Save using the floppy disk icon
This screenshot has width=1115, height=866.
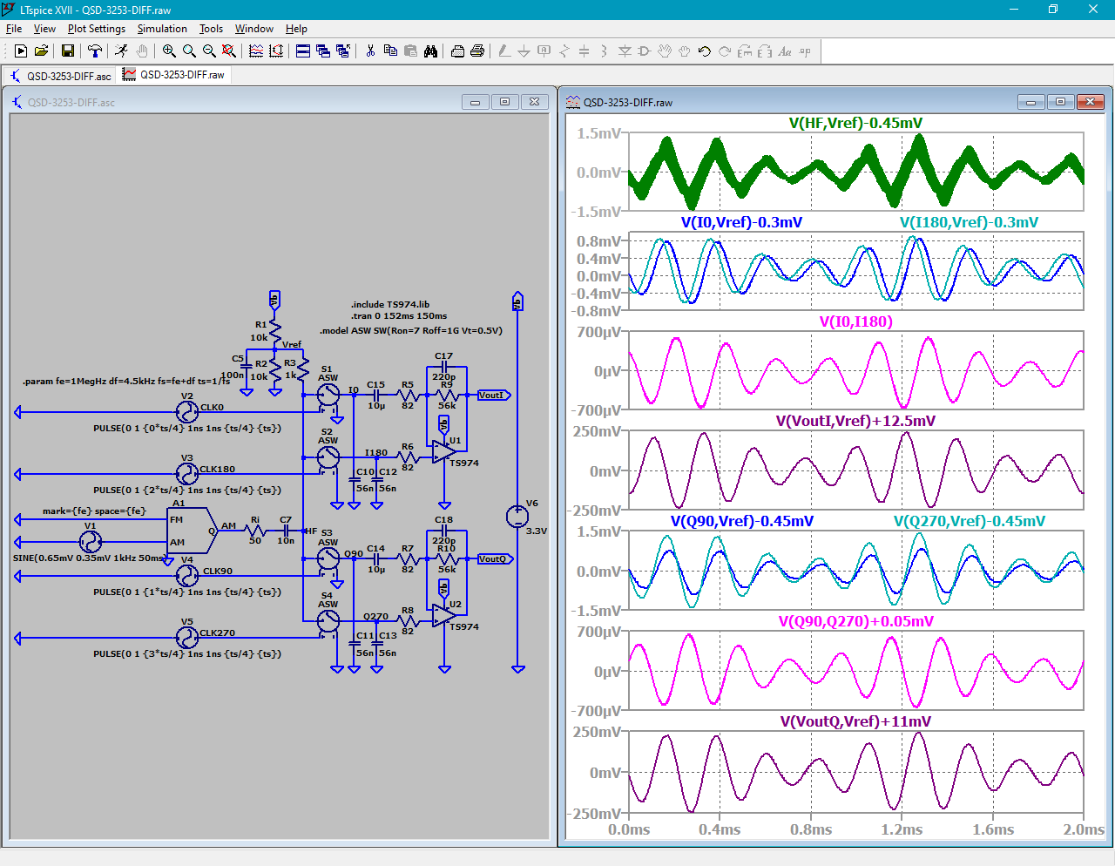pos(67,51)
